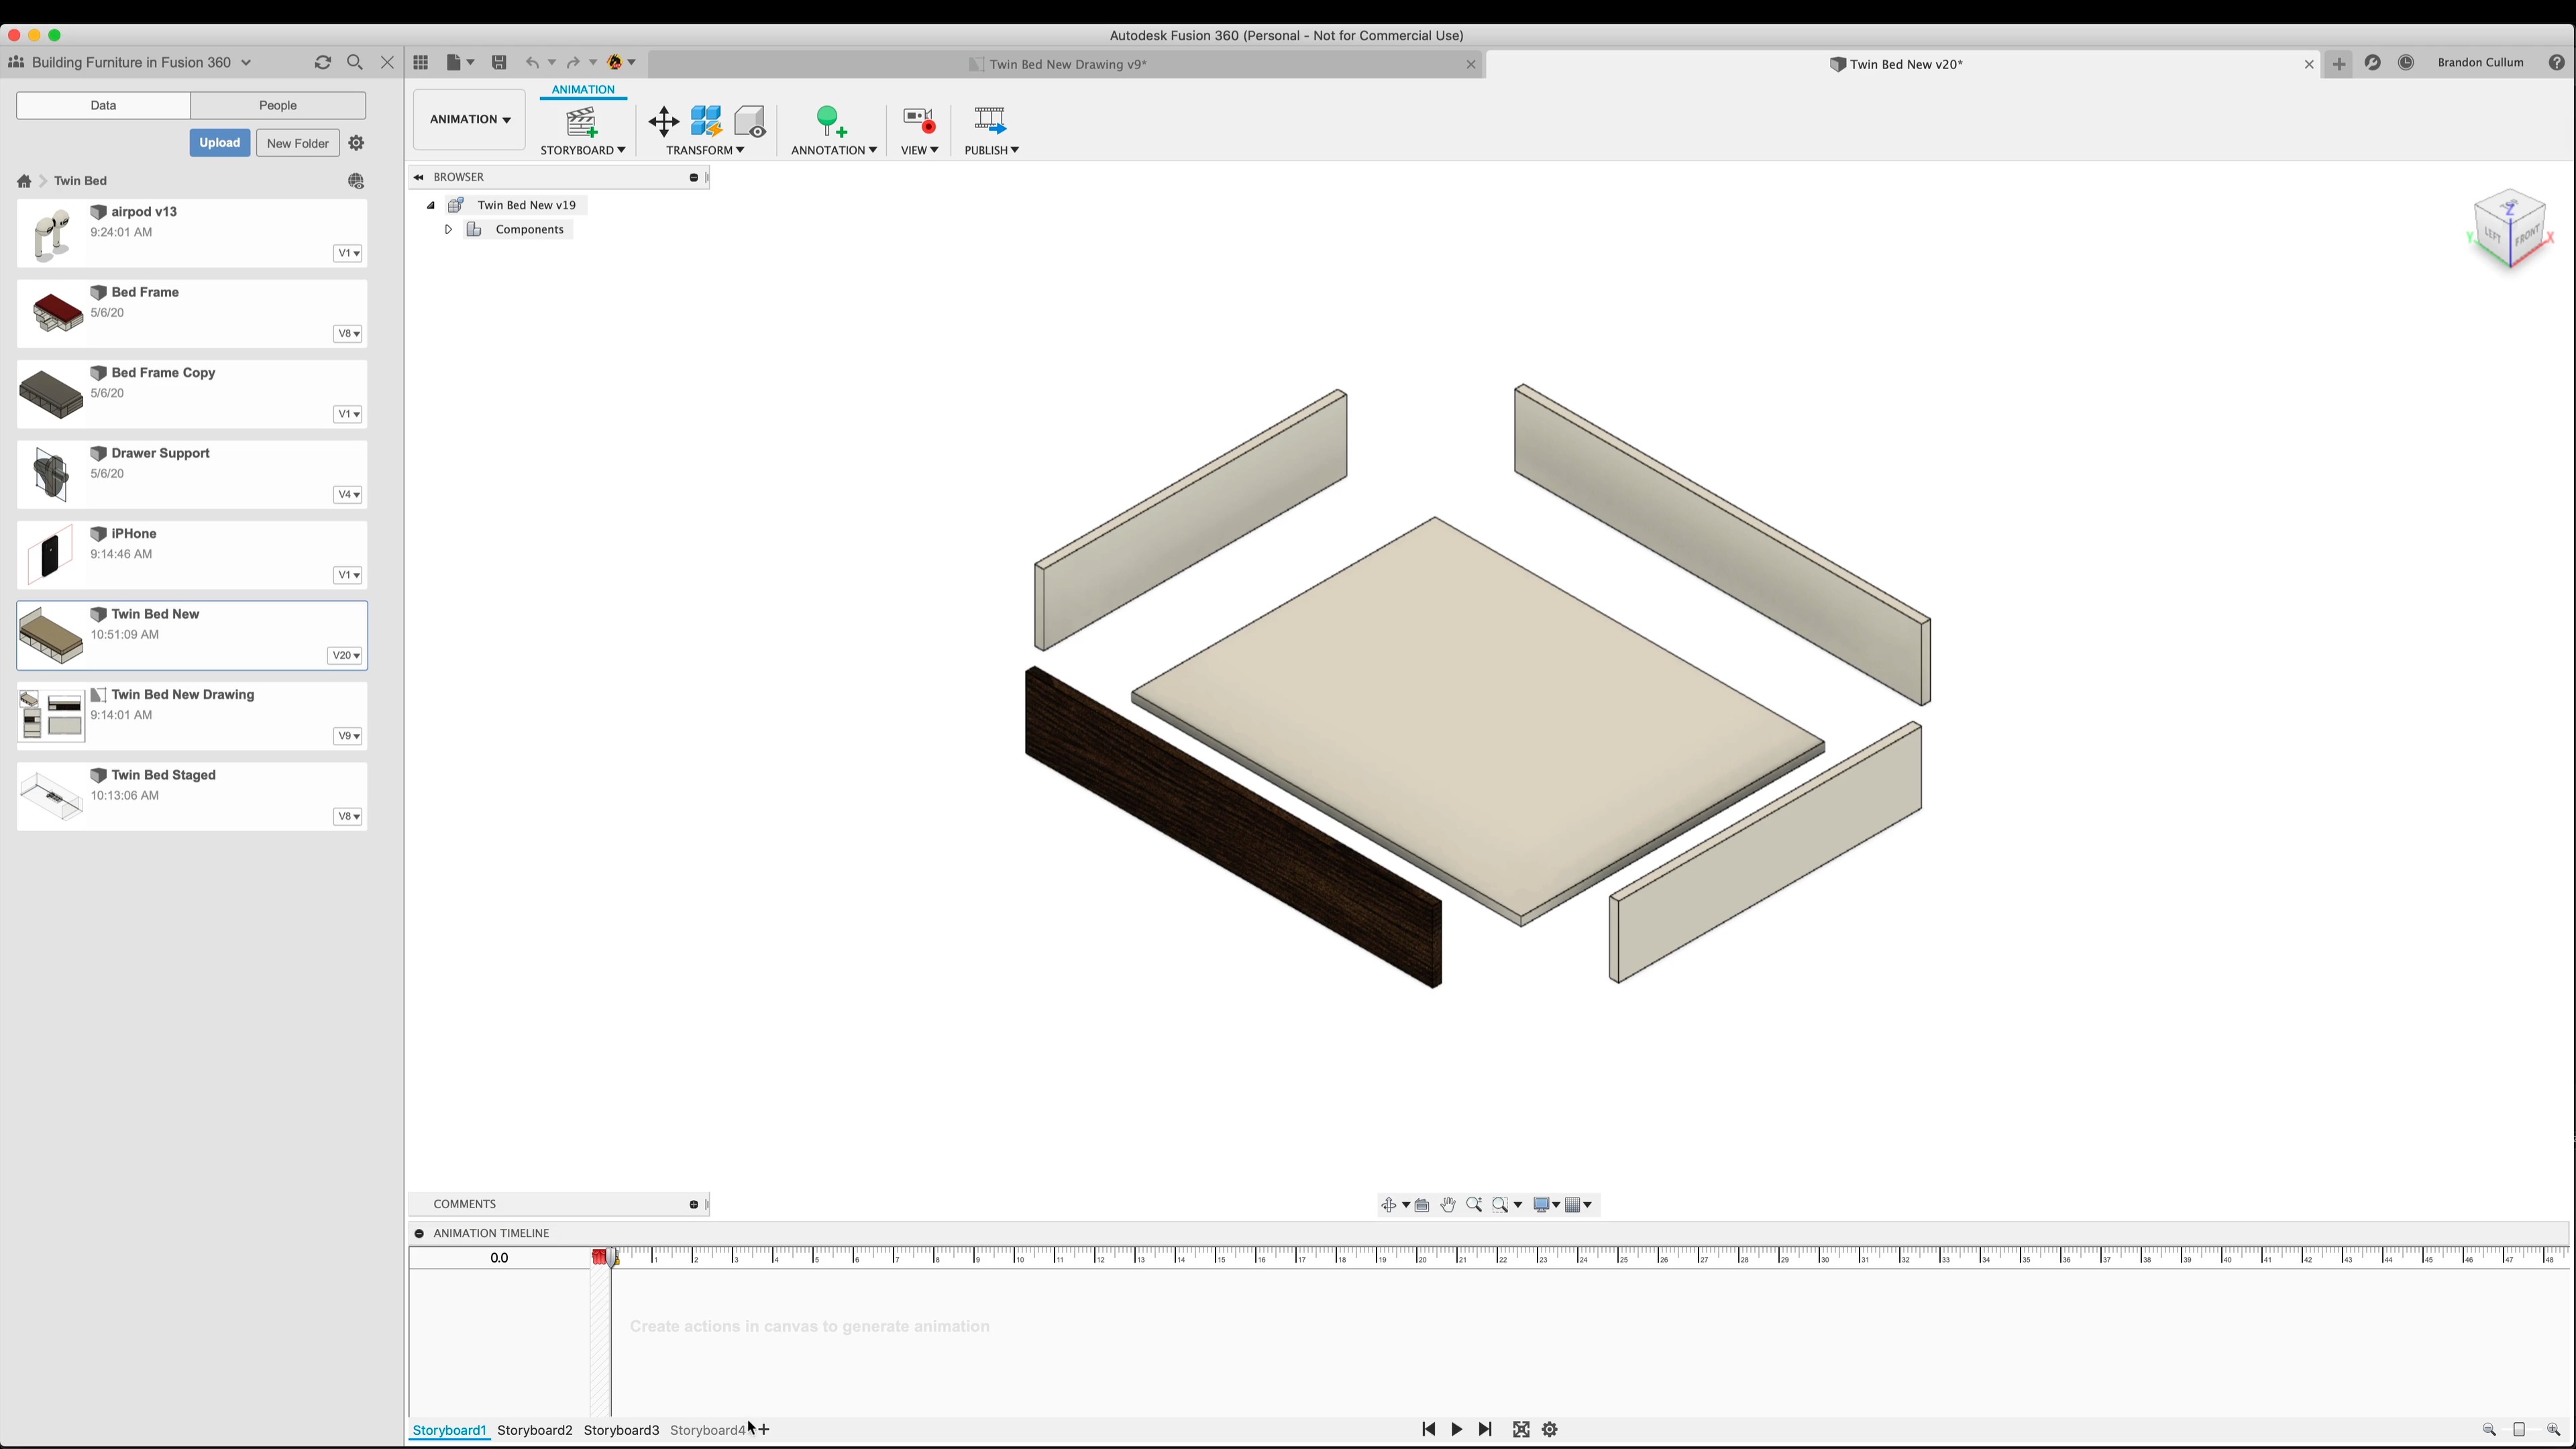Click the Publish video icon

click(x=990, y=121)
